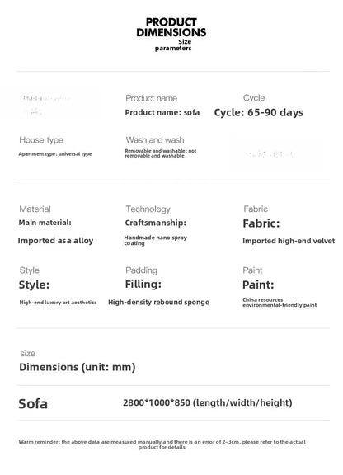Viewport: 343px width, 475px height.
Task: Click the PRODUCT DIMENSIONS heading
Action: click(x=171, y=27)
